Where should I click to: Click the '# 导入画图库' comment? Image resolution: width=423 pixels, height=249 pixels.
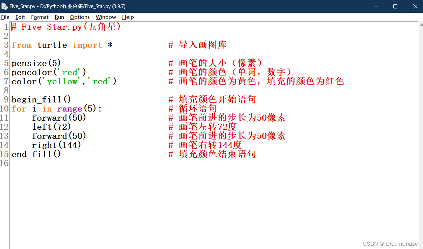click(x=198, y=45)
